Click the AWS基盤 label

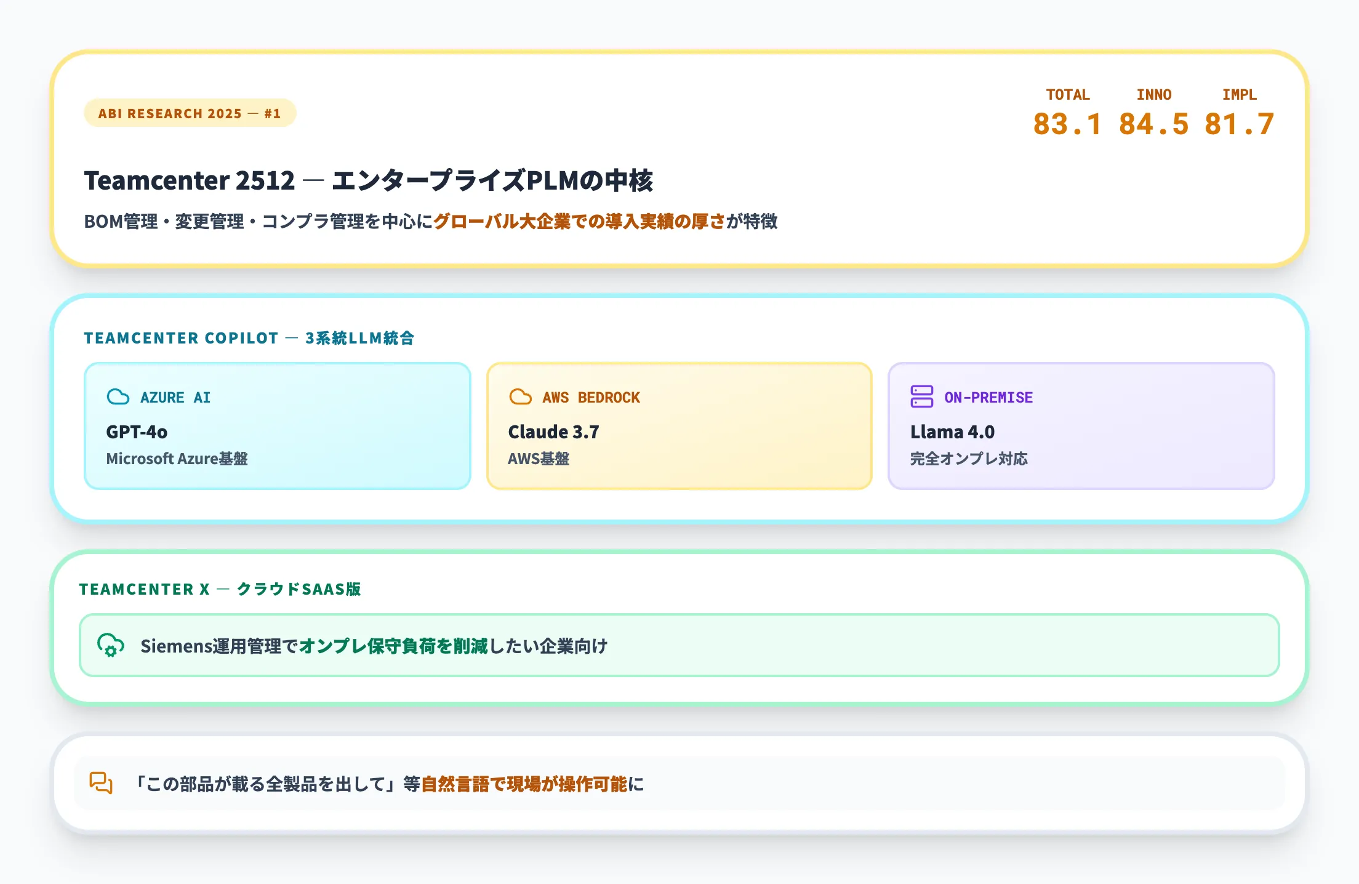point(539,459)
